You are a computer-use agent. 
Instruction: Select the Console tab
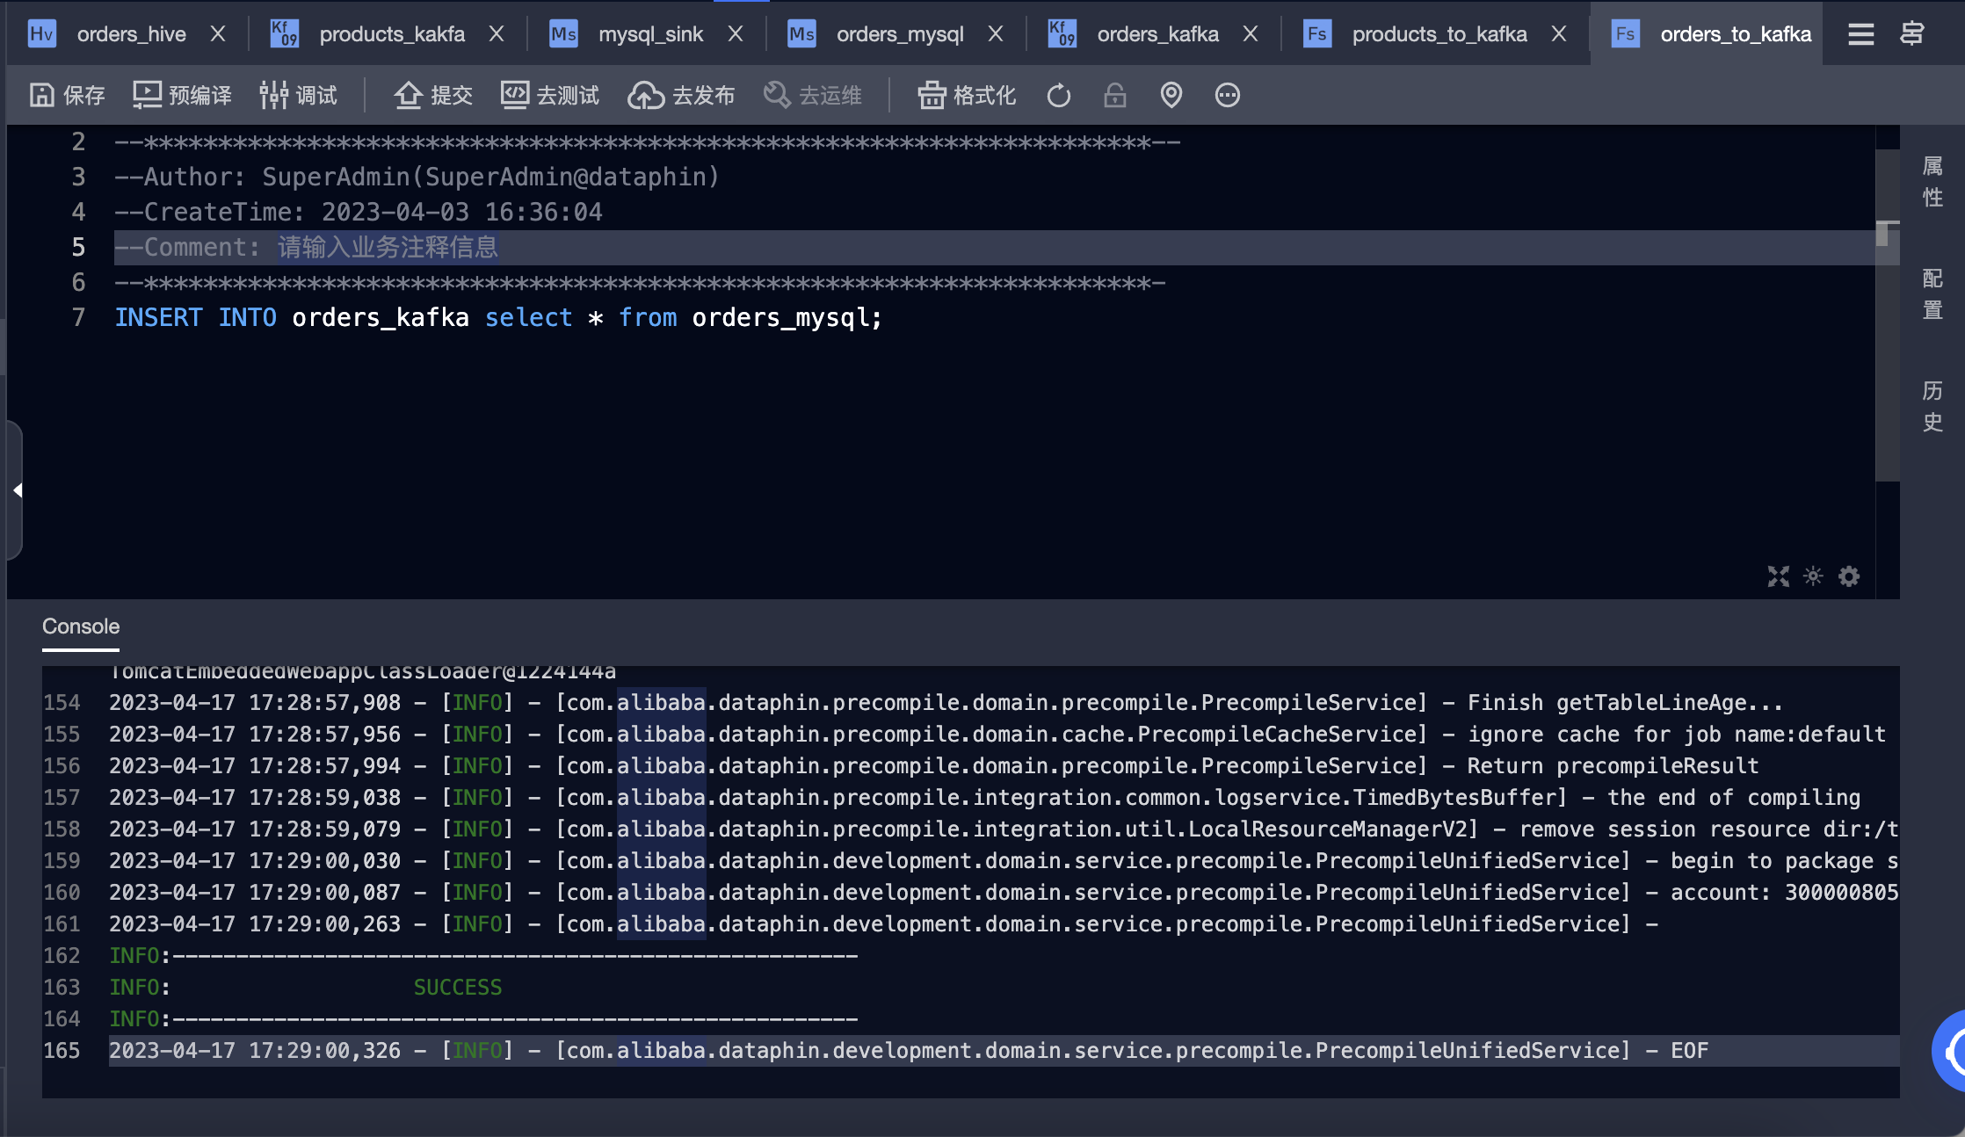click(x=81, y=626)
